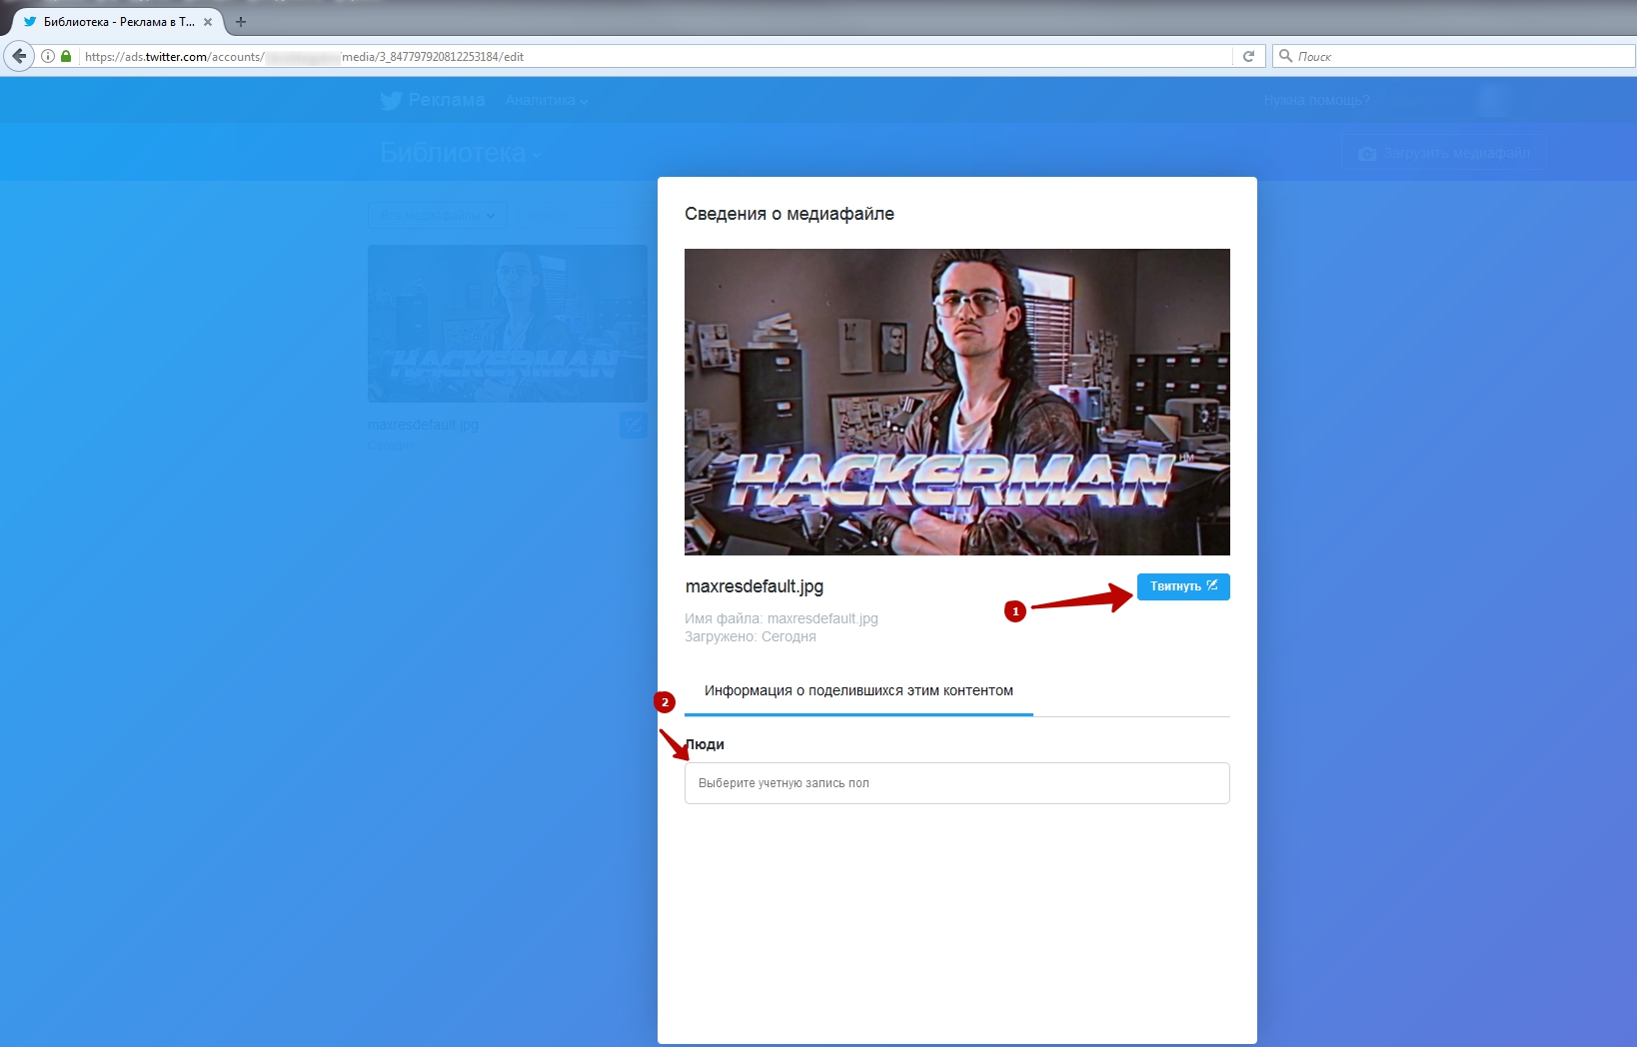Click the Загрузить медиафайл button
Viewport: 1637px width, 1047px height.
(x=1444, y=153)
